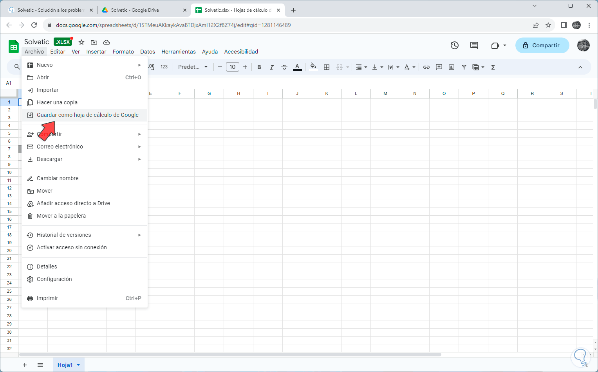Open version history clock icon
The width and height of the screenshot is (598, 372).
pos(454,45)
